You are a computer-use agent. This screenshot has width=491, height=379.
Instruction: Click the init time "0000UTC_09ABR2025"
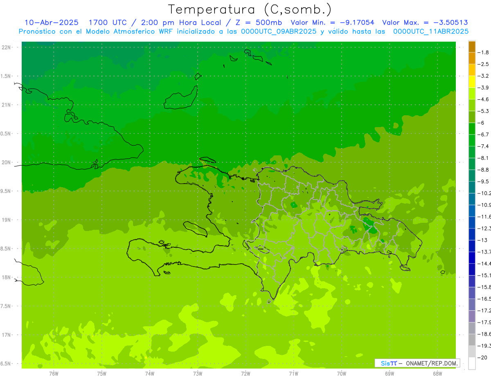click(x=279, y=31)
